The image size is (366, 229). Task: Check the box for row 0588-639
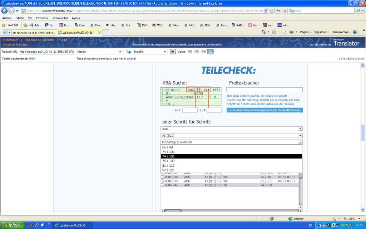[x=163, y=181]
